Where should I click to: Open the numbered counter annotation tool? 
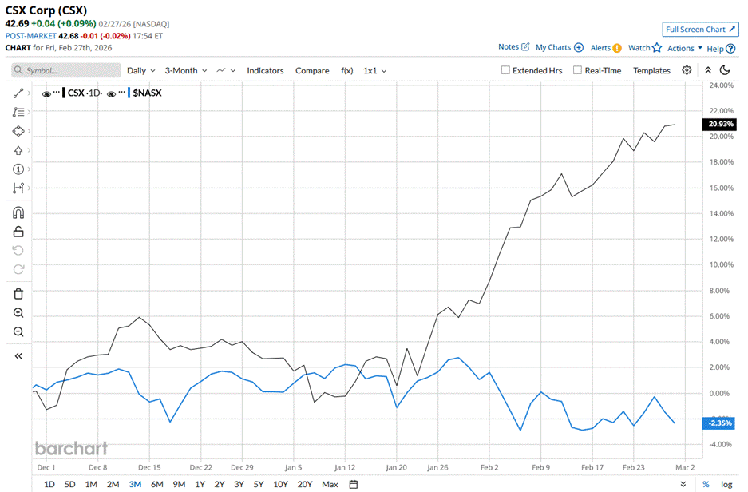click(x=18, y=169)
